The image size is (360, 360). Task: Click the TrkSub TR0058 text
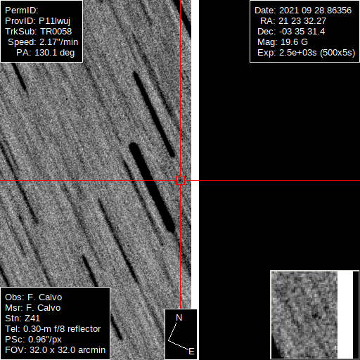38,32
